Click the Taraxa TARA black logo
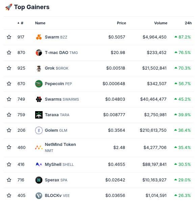196x201 pixels. tap(39, 115)
